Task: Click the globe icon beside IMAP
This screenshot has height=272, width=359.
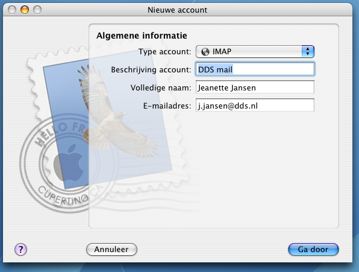Action: 205,52
